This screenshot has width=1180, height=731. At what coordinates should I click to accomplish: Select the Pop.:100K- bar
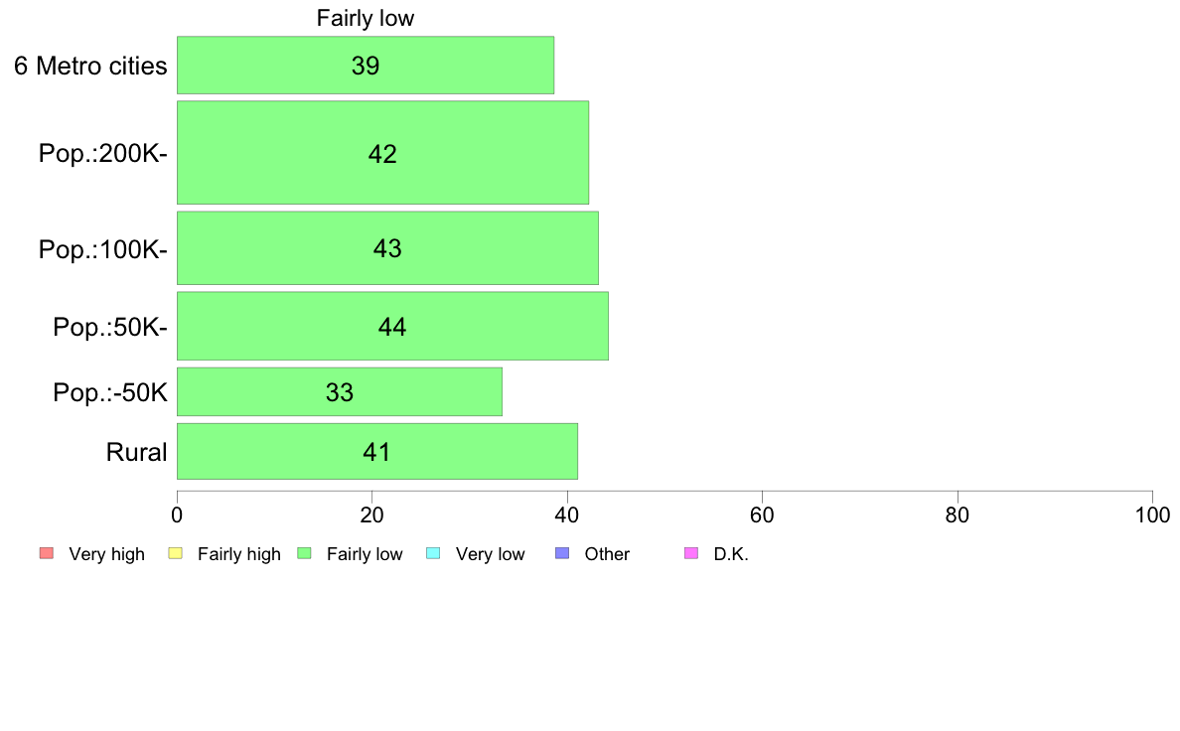[x=387, y=248]
